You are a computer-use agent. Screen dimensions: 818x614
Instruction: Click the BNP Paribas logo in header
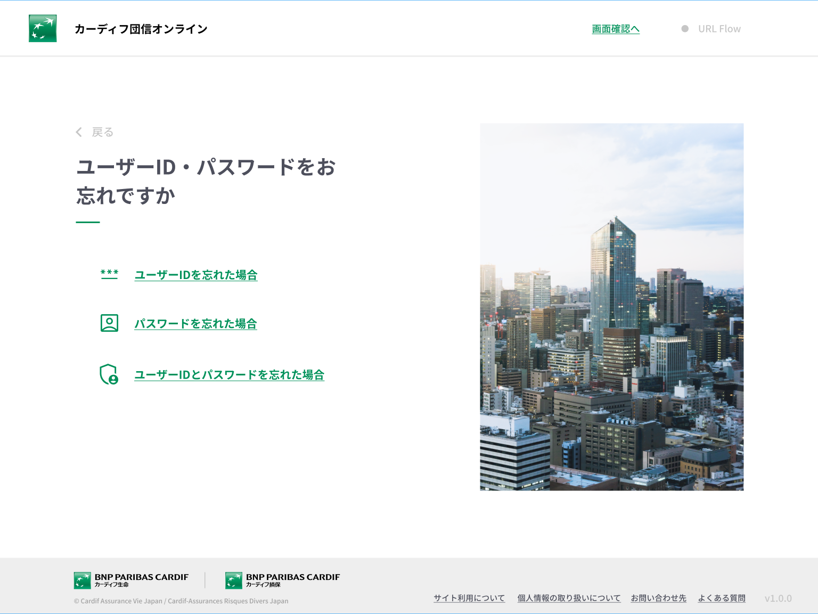coord(43,28)
